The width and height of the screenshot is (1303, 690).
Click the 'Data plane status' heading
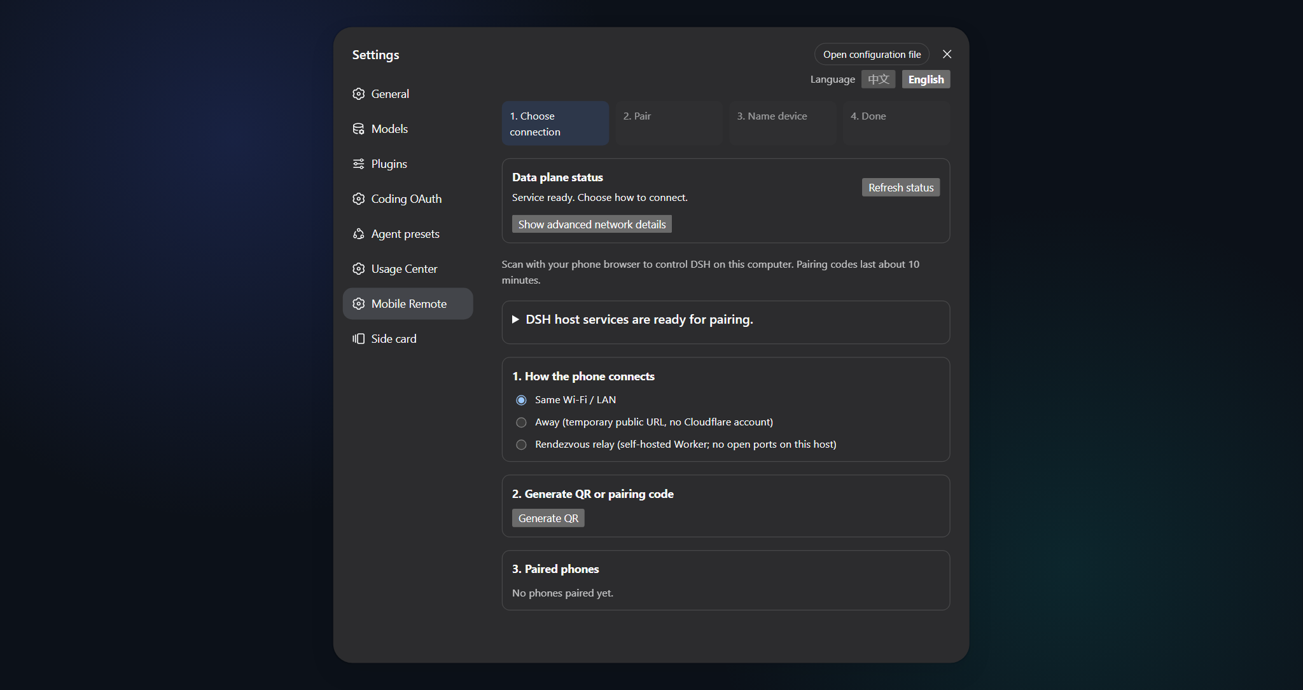(557, 177)
